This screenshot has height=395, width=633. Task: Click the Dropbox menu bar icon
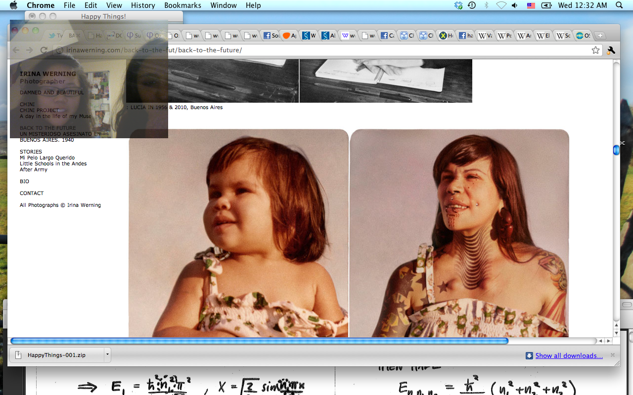[458, 5]
